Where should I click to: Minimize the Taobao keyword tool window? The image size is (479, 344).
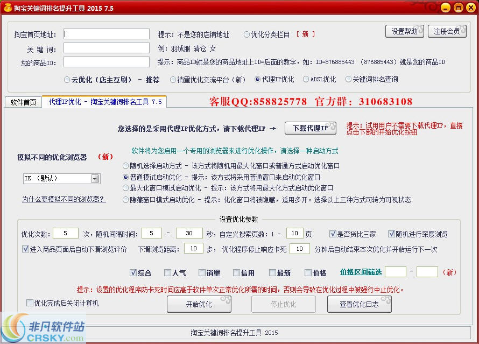tap(446, 8)
